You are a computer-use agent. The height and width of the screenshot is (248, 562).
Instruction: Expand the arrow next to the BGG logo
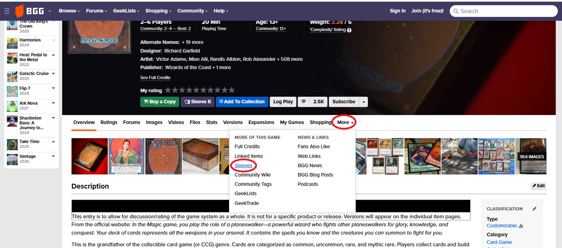click(50, 11)
